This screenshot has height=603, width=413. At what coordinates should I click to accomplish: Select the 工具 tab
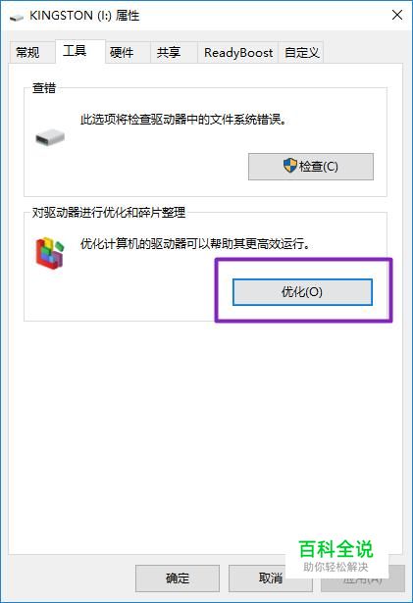click(x=76, y=51)
